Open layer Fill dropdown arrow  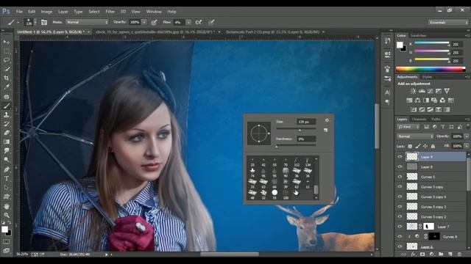[467, 146]
